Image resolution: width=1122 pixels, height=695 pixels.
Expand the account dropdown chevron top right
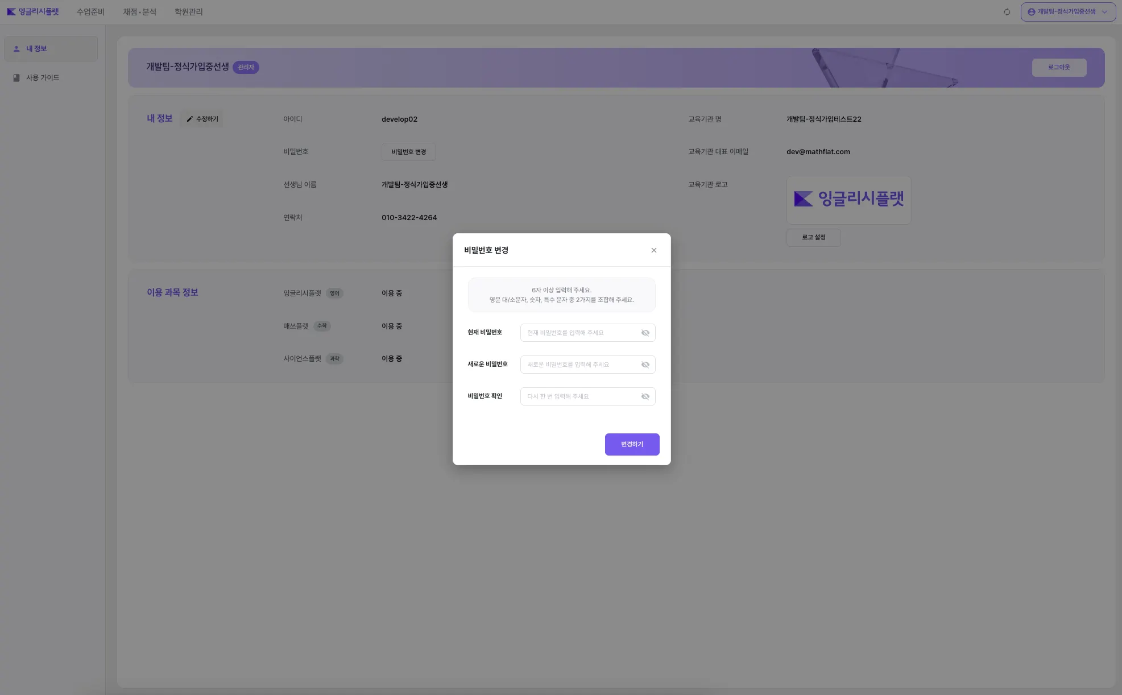point(1104,12)
